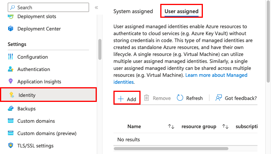The image size is (271, 154).
Task: Click the Refresh circular arrow icon
Action: click(x=180, y=98)
